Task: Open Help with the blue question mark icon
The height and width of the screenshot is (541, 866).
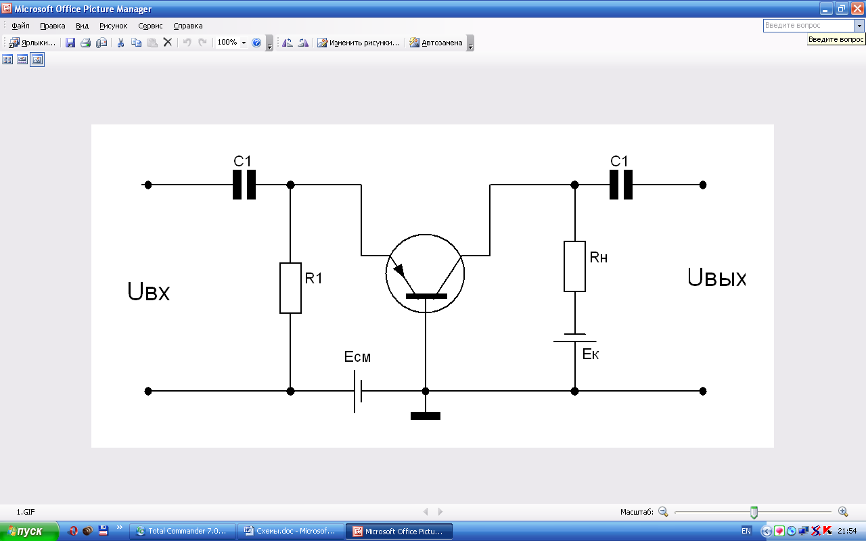Action: tap(256, 43)
